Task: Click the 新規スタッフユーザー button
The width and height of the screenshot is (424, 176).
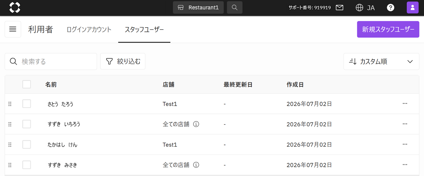Action: pos(388,29)
